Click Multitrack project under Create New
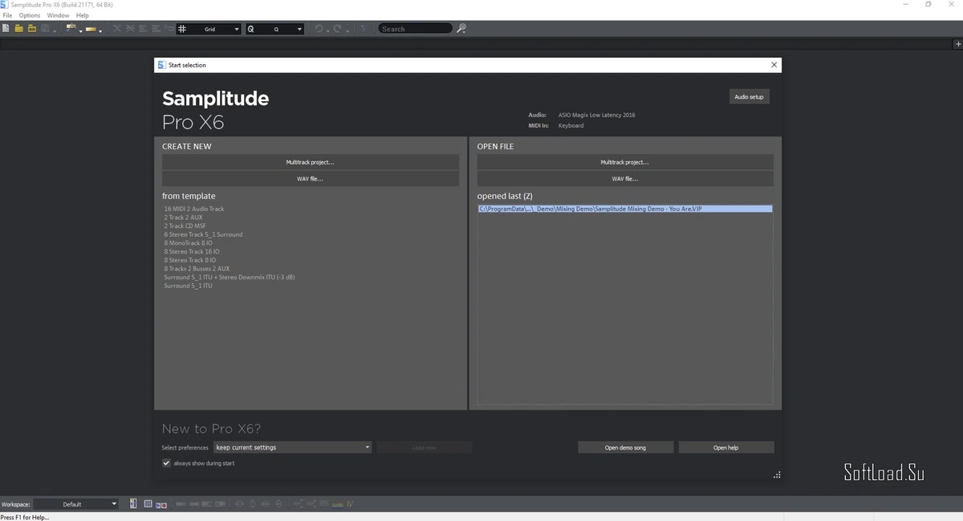 coord(311,162)
